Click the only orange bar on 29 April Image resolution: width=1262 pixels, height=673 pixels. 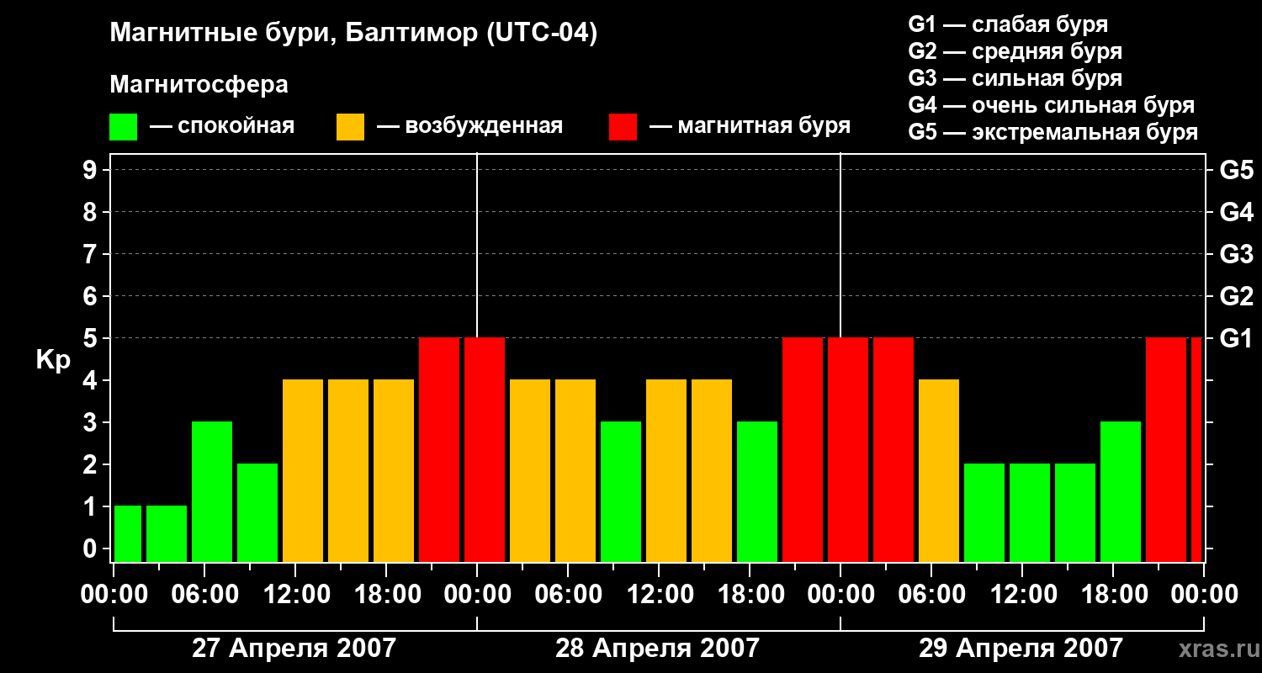[x=939, y=470]
